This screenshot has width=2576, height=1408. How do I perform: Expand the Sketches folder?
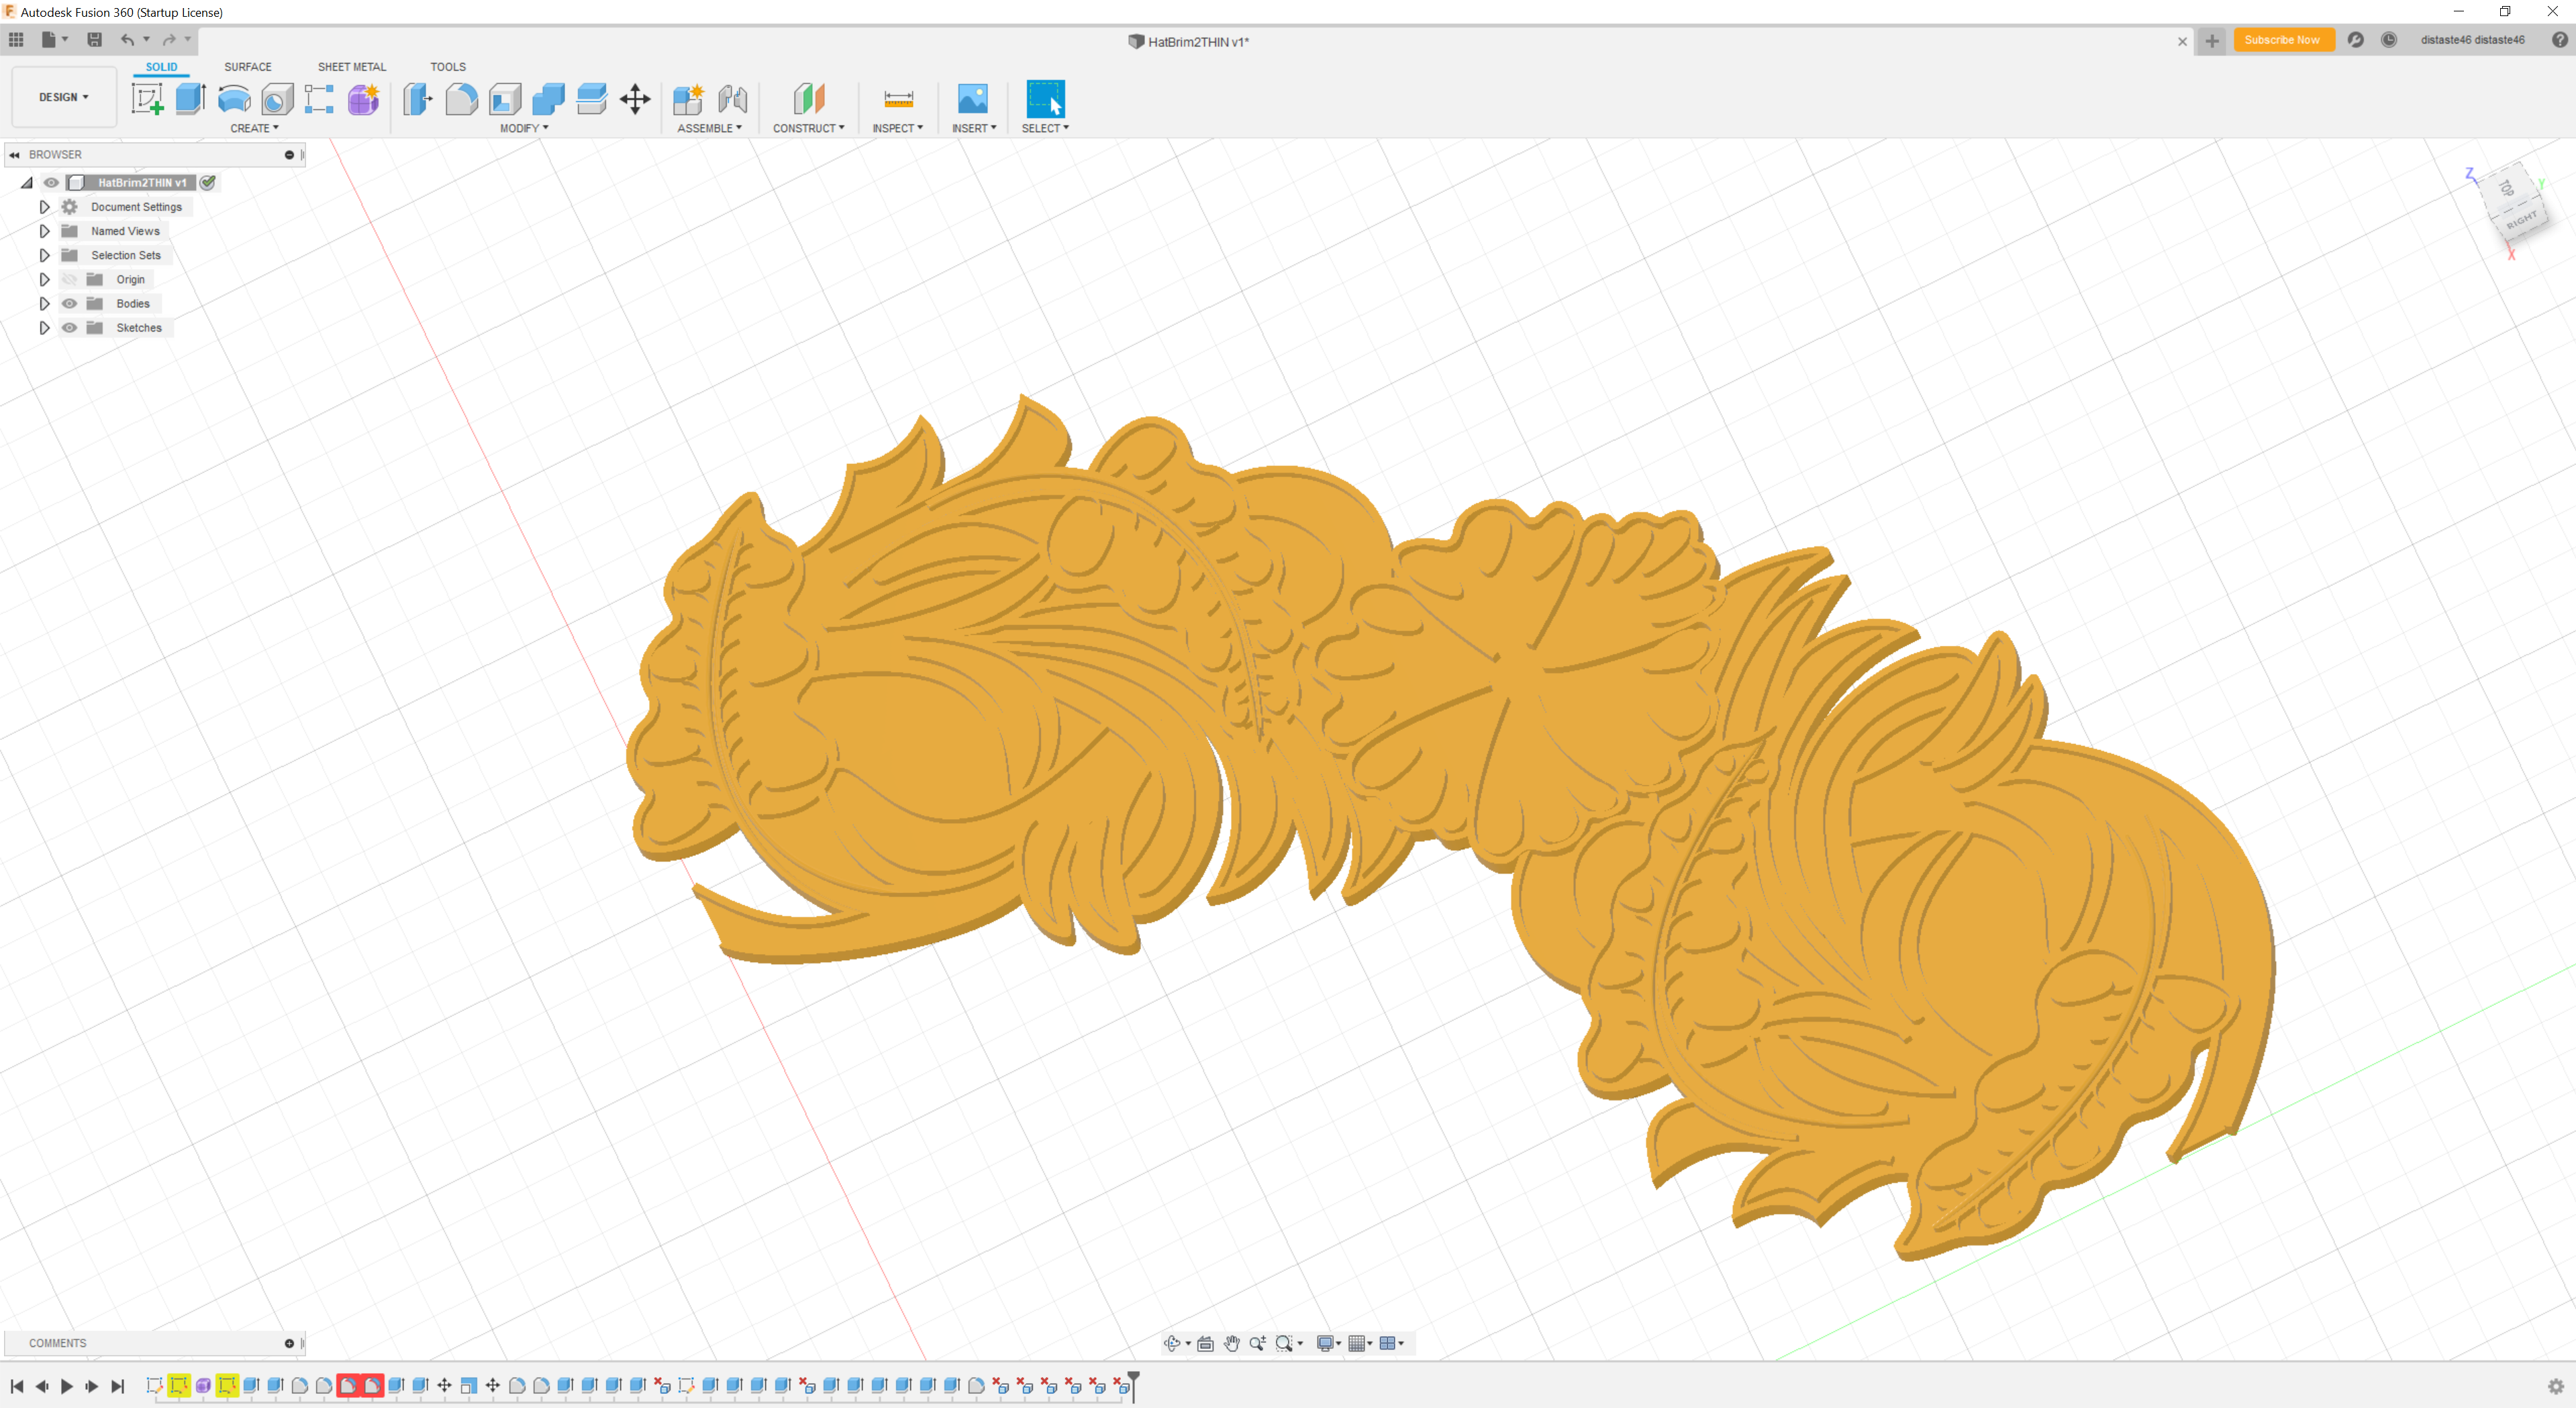[x=44, y=327]
